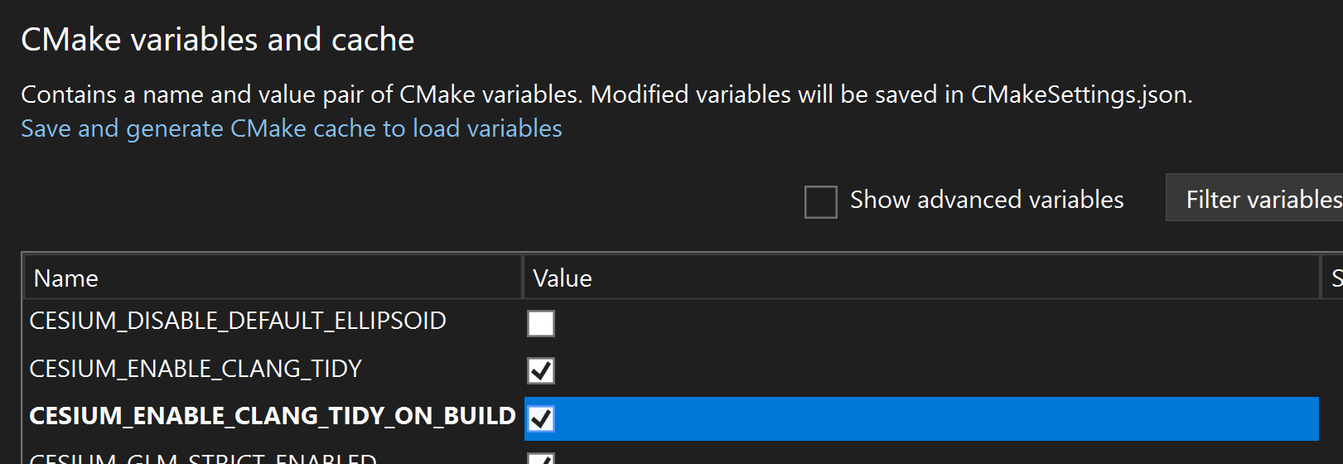Toggle the CESIUM_GLM_STRICT_ENABLED checkbox

541,459
